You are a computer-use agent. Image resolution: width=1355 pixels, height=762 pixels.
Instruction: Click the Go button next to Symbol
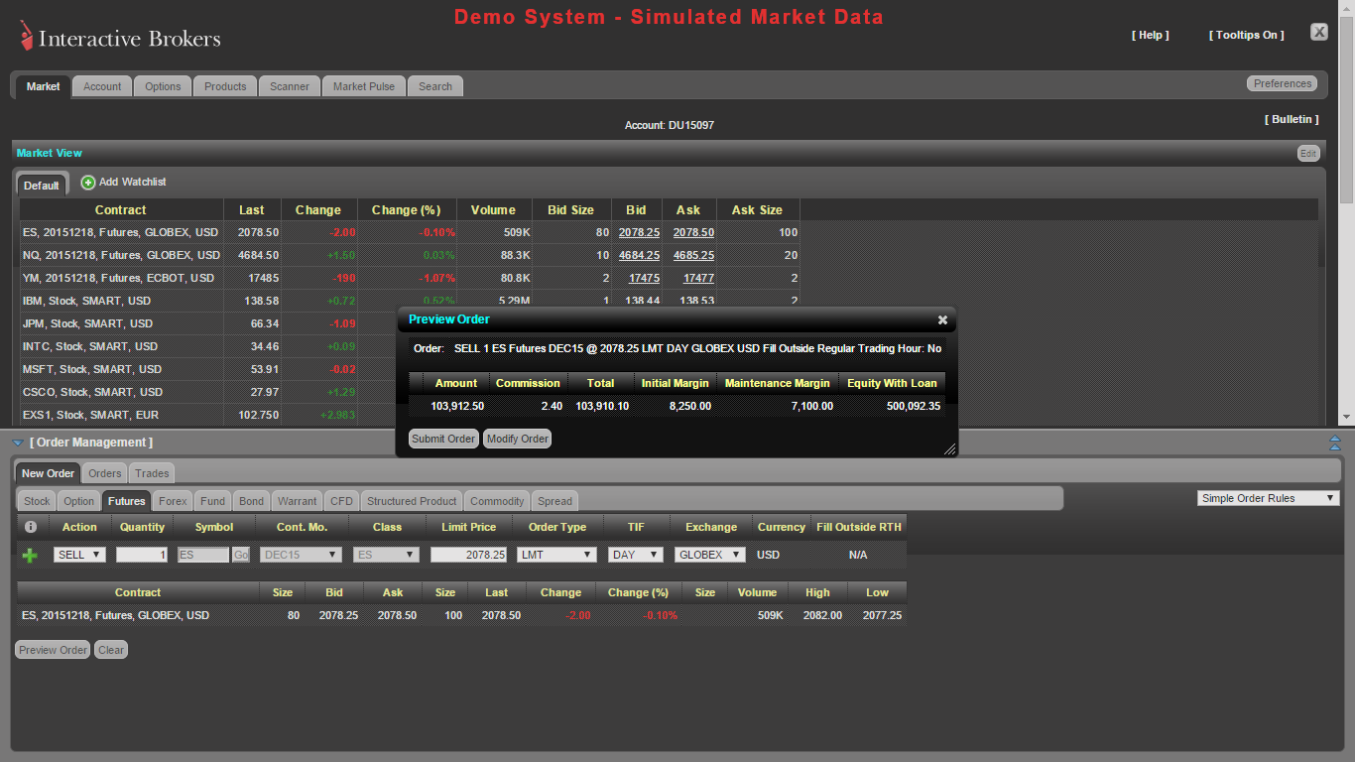pyautogui.click(x=241, y=555)
